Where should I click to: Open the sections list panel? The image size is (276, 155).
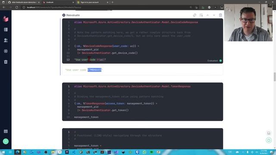click(x=6, y=30)
